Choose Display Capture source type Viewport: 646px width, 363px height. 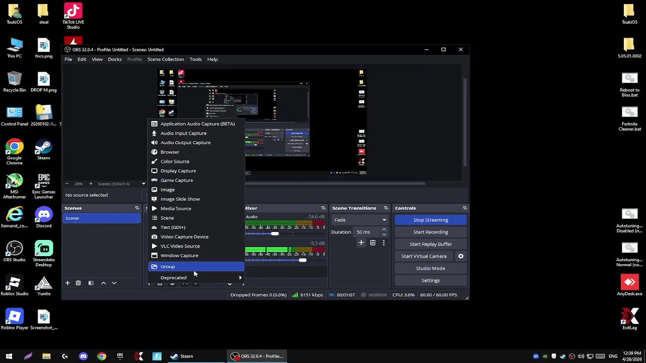pyautogui.click(x=196, y=171)
